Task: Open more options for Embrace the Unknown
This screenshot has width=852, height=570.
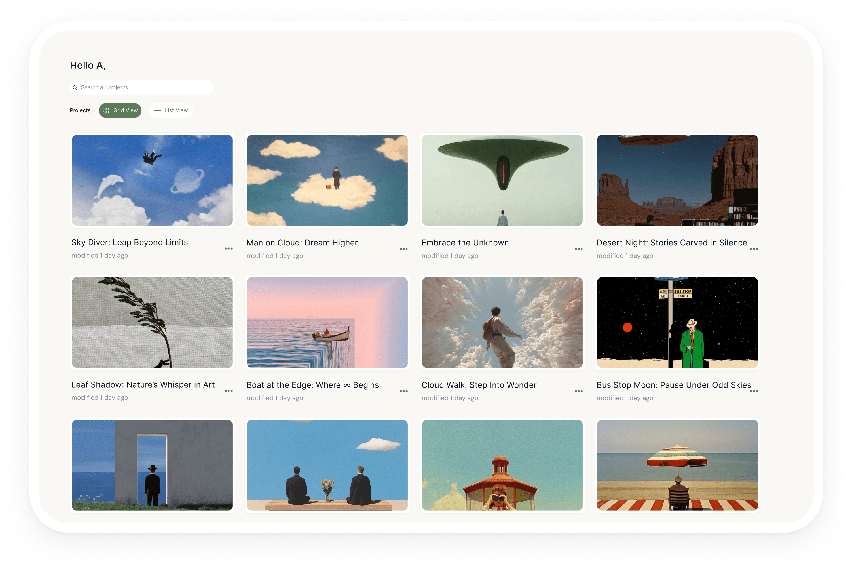Action: 579,249
